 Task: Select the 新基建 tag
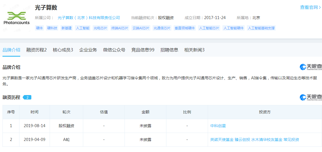pos(67,28)
